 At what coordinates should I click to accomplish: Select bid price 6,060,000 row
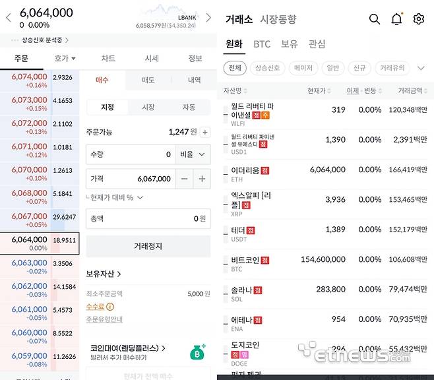coord(40,336)
